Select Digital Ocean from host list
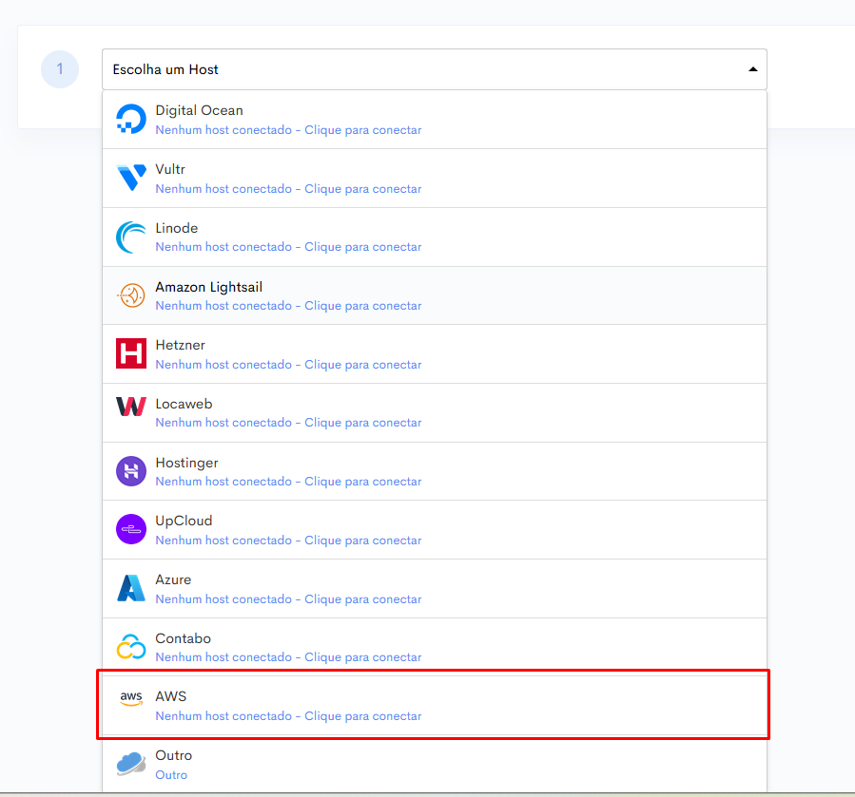The width and height of the screenshot is (855, 797). (435, 120)
